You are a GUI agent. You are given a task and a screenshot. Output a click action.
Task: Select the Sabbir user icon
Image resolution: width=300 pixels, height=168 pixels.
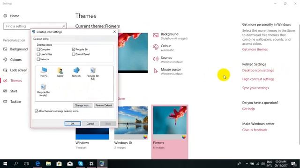point(60,72)
